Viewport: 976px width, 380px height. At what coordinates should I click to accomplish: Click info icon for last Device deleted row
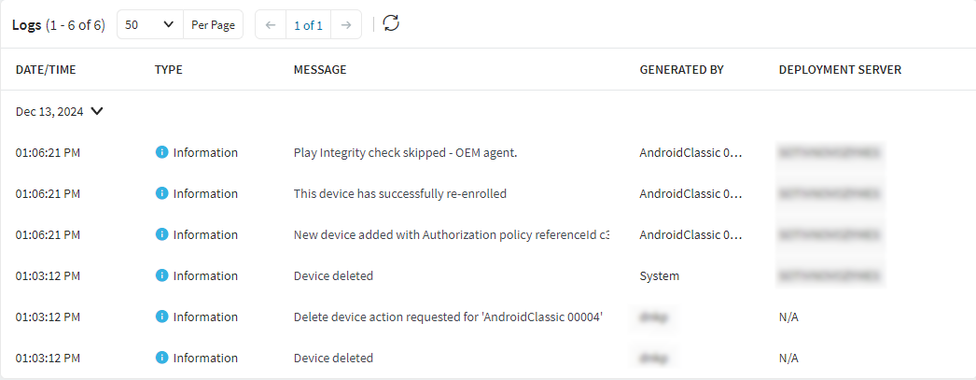[161, 358]
